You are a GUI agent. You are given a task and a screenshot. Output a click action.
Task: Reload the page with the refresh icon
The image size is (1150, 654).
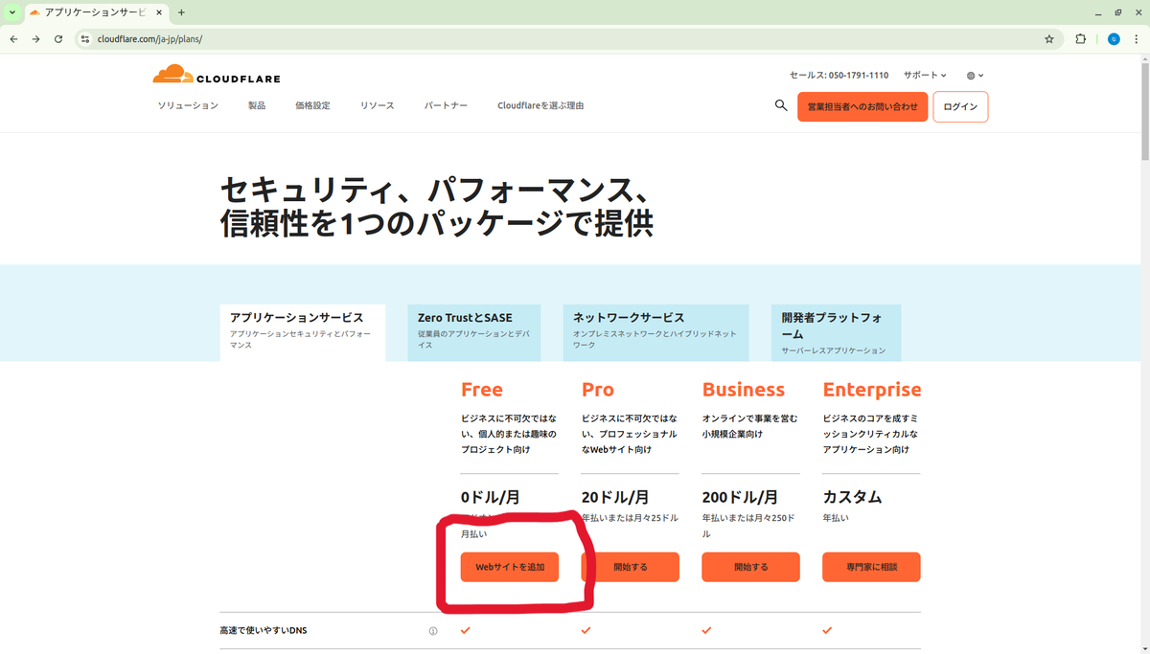click(58, 39)
